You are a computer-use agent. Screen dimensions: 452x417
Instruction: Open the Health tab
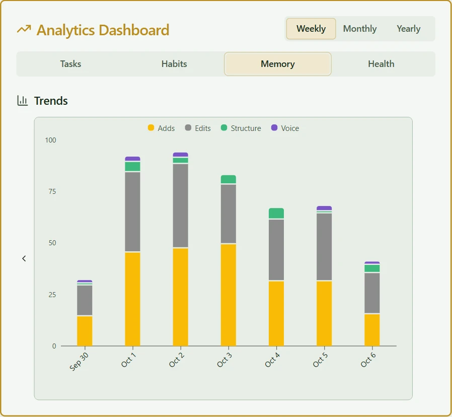click(381, 64)
